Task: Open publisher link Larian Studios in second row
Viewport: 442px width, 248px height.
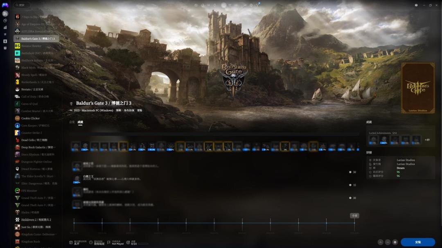Action: point(406,164)
